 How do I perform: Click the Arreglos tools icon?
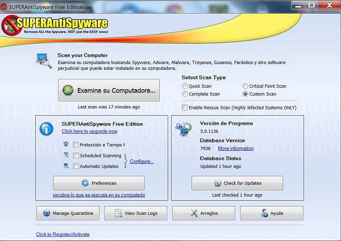tap(194, 213)
